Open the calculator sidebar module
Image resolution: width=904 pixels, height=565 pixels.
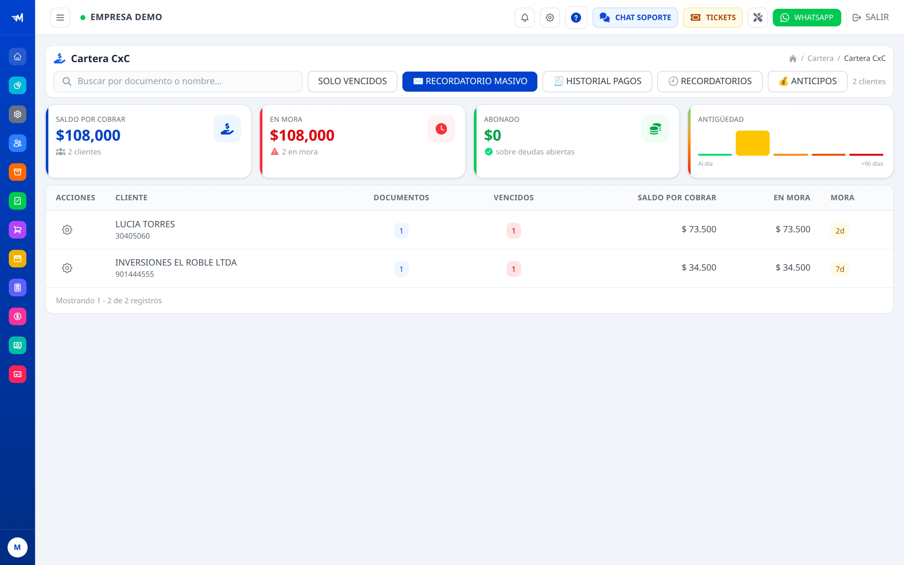(18, 287)
